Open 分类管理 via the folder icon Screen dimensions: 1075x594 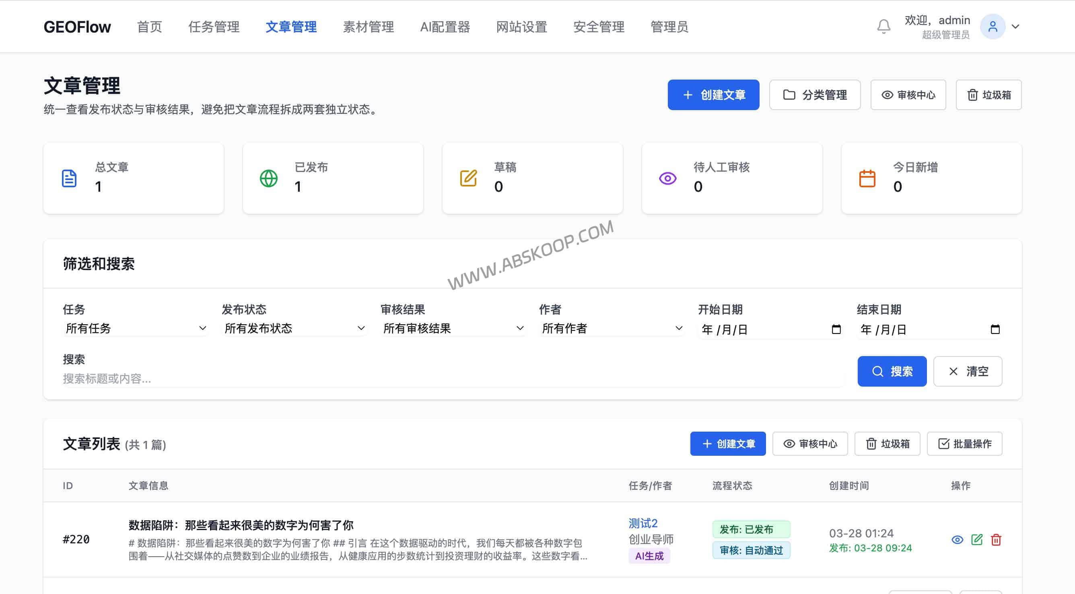tap(815, 94)
